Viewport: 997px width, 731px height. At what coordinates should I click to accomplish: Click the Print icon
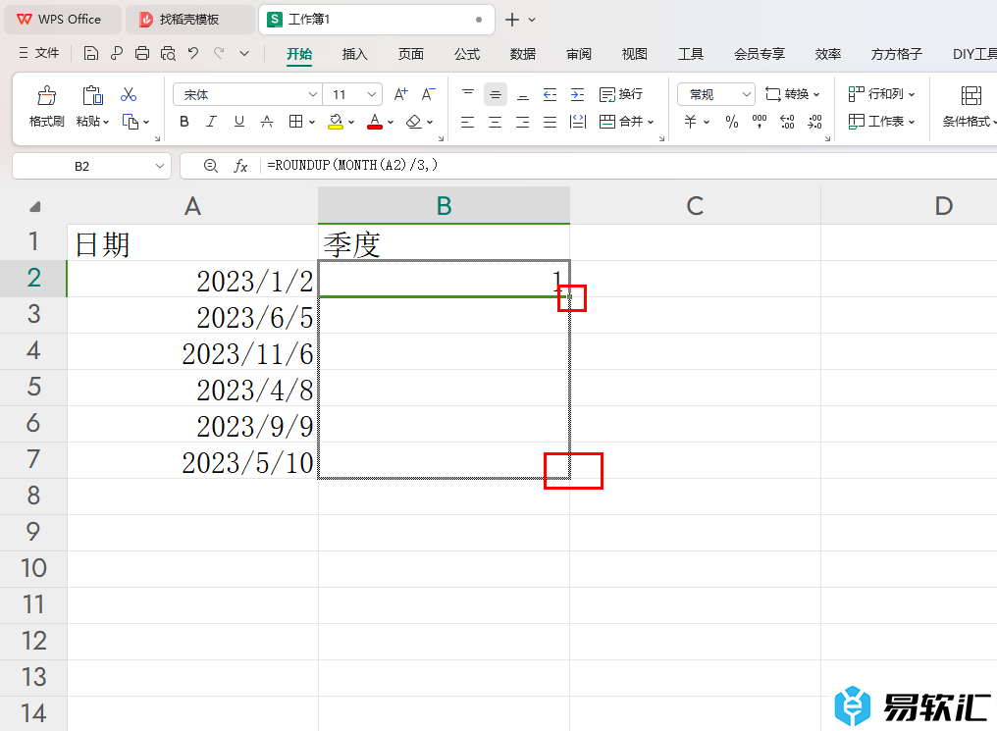pyautogui.click(x=141, y=53)
